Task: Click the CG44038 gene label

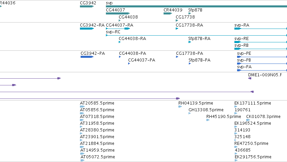Action: [x=128, y=17]
